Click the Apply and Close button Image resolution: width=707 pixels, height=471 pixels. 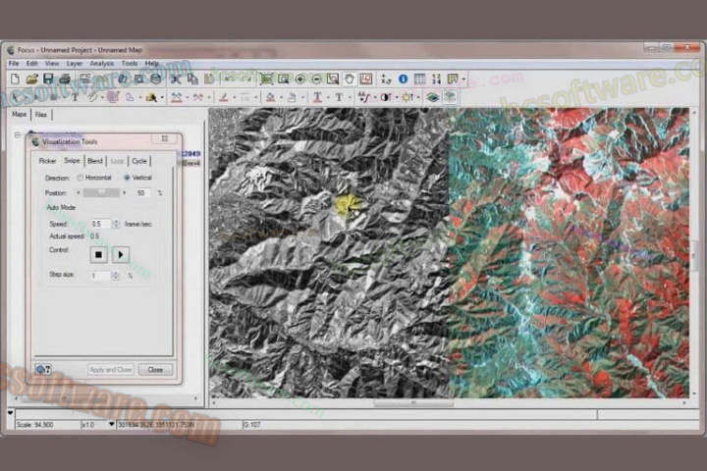click(x=110, y=370)
